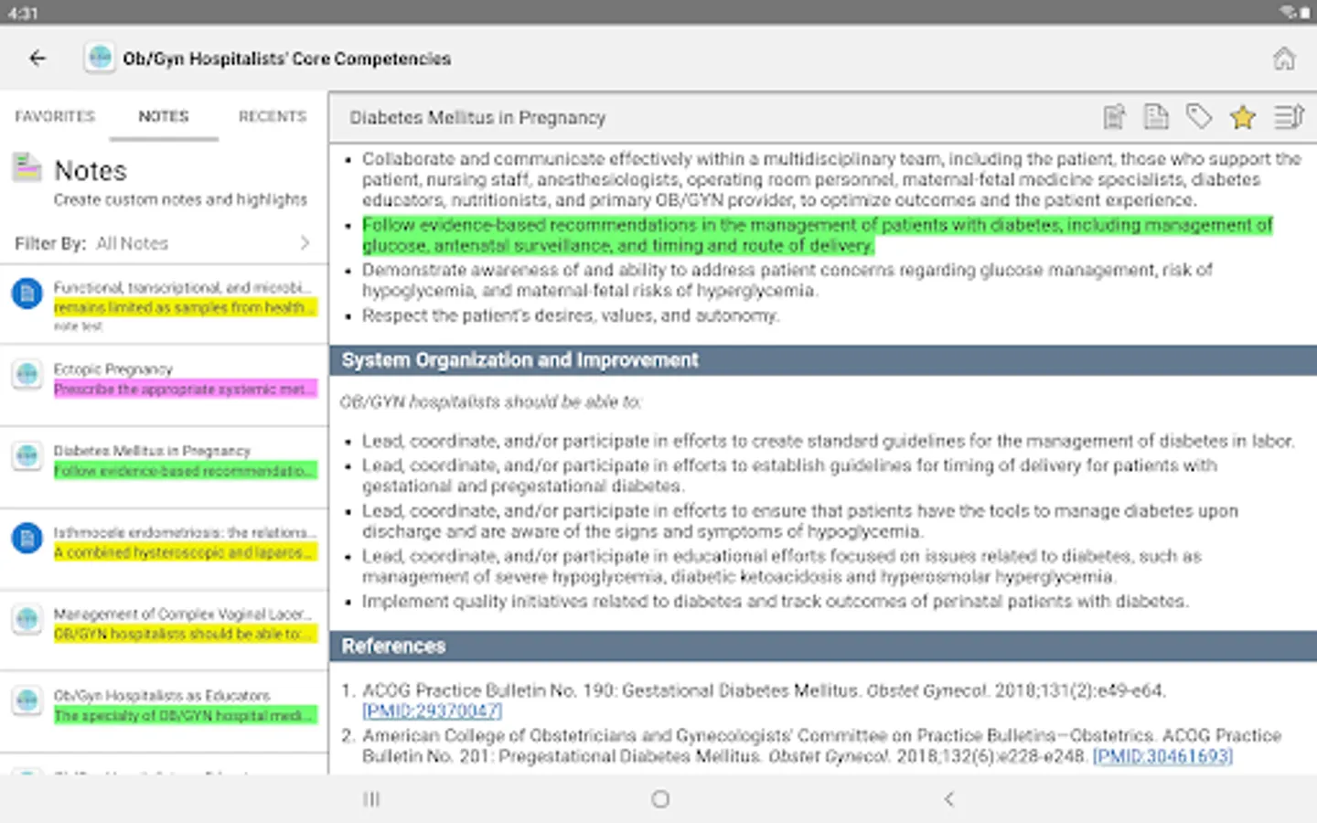Screen dimensions: 1317x823
Task: Tap the References section header
Action: coord(823,646)
